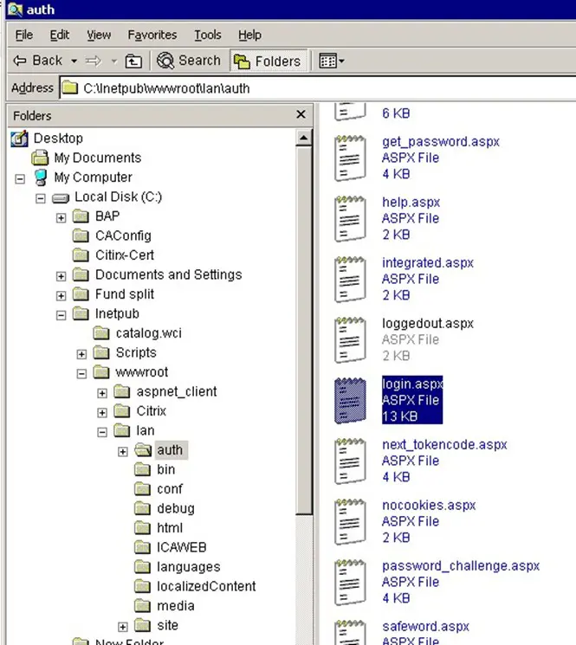Expand the Documents and Settings node
Screen dimensions: 576x645
point(61,275)
